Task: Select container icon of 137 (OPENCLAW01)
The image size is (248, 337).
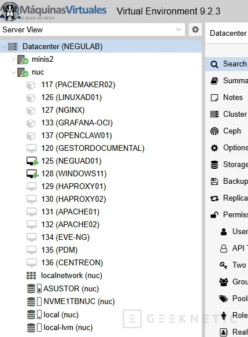Action: pyautogui.click(x=31, y=136)
